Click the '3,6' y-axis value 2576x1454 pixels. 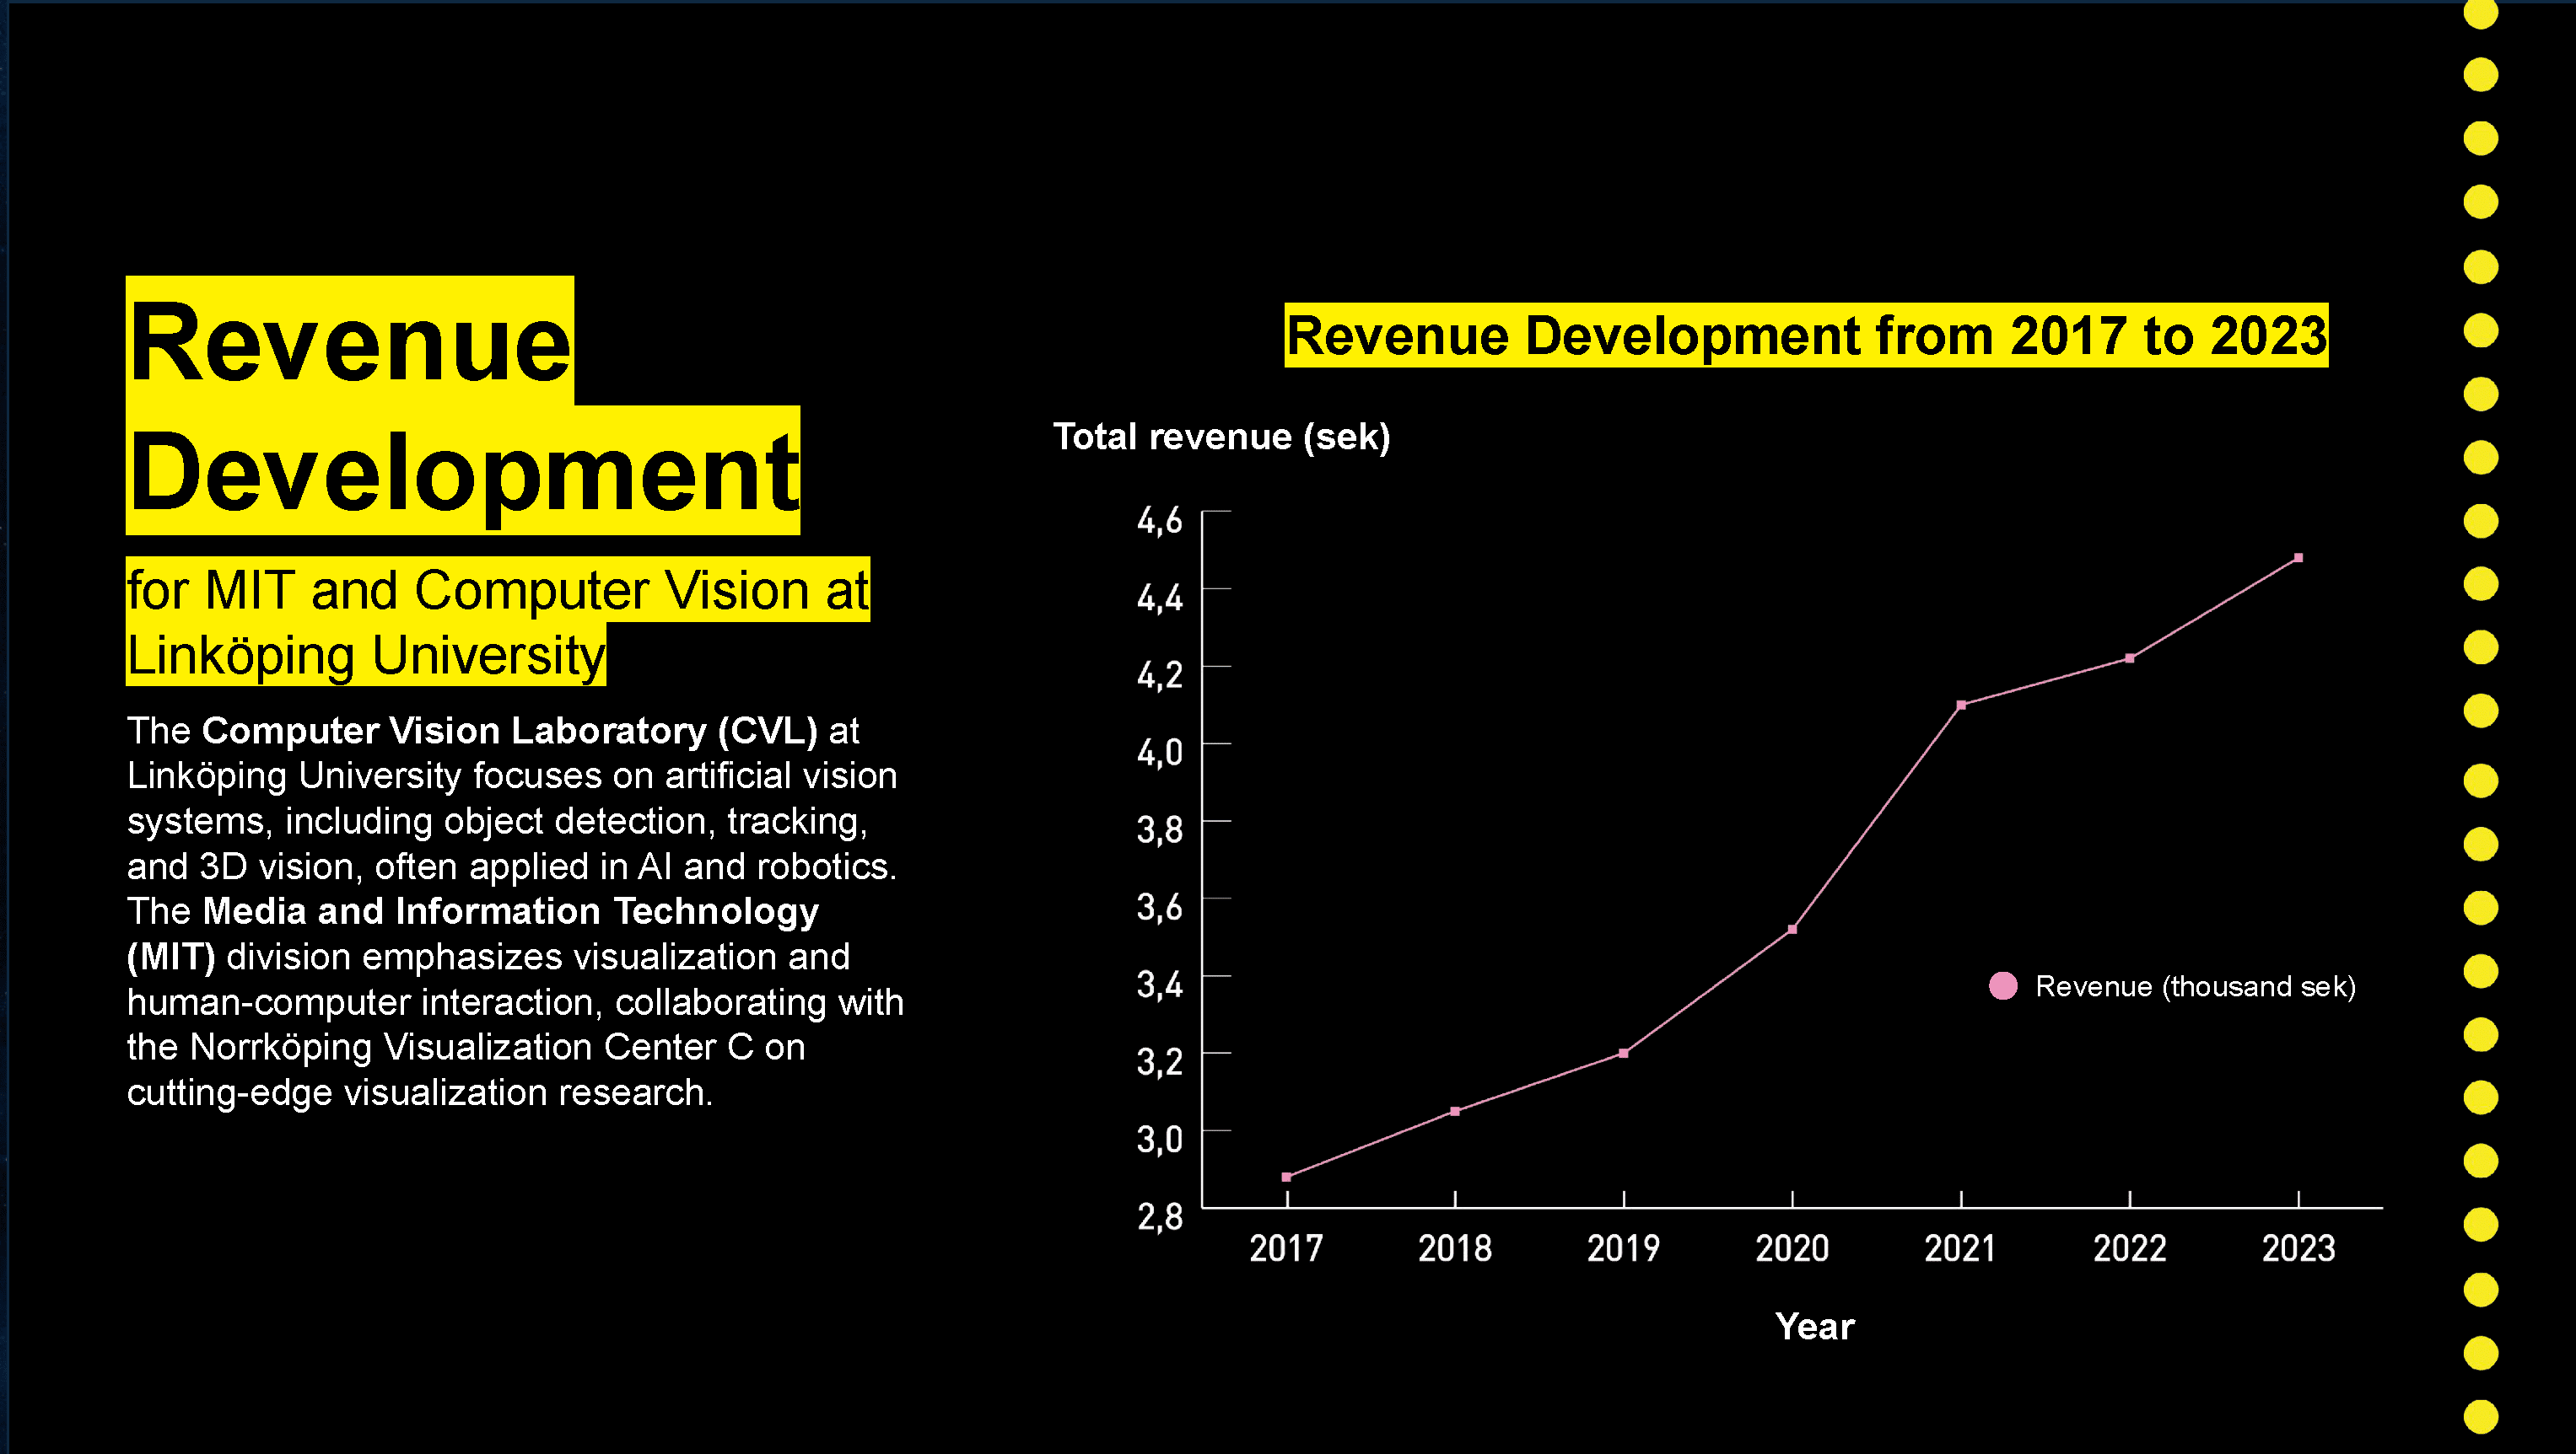pos(1160,907)
